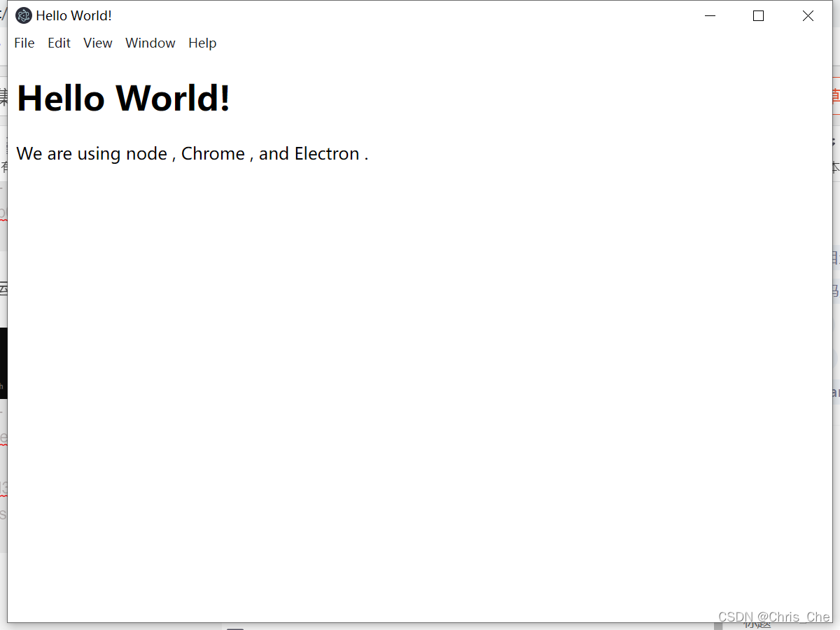Image resolution: width=840 pixels, height=630 pixels.
Task: Click the "We are using node" paragraph
Action: [x=192, y=153]
